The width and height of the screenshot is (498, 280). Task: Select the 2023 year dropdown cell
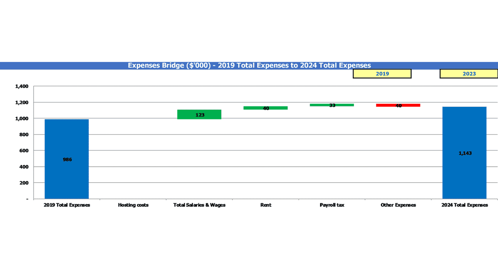tap(469, 74)
